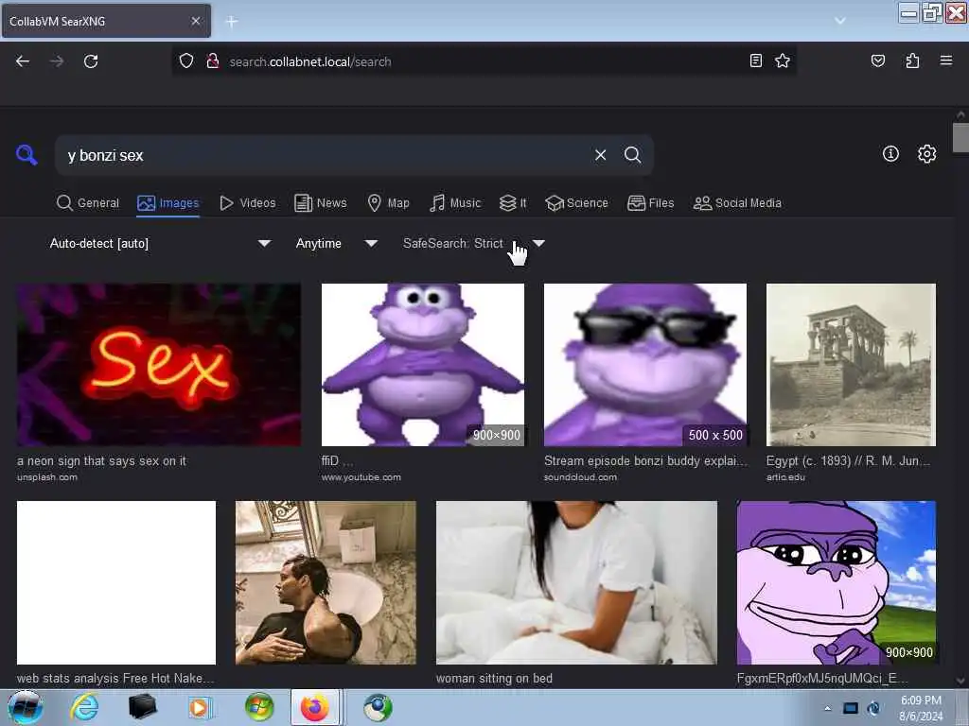
Task: Click the SearXNG magnifier logo
Action: (x=26, y=154)
